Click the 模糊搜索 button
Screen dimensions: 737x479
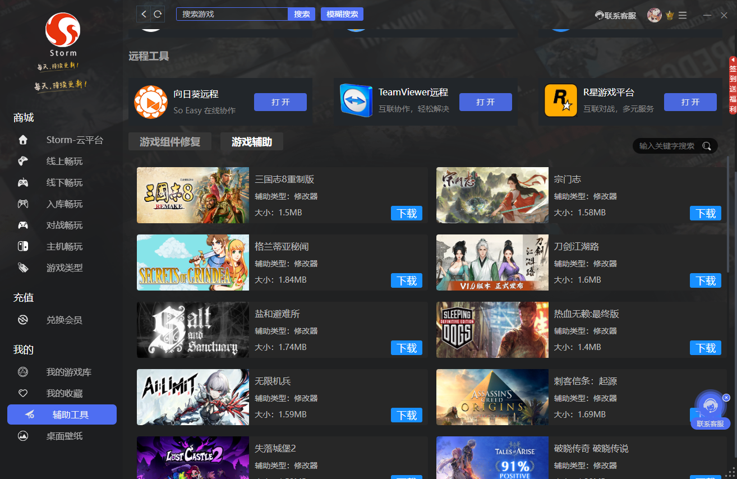[342, 14]
